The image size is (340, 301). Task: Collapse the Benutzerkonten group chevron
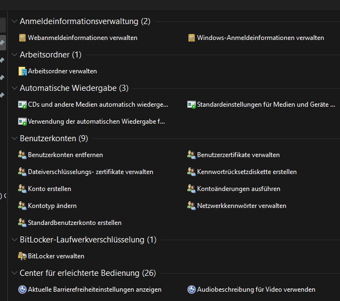click(x=15, y=138)
